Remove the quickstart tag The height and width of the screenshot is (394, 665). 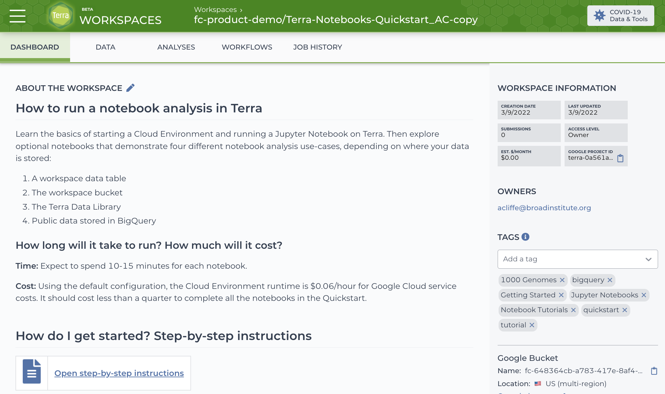point(625,310)
